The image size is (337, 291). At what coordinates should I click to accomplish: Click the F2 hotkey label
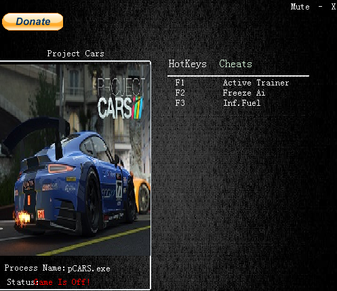180,93
